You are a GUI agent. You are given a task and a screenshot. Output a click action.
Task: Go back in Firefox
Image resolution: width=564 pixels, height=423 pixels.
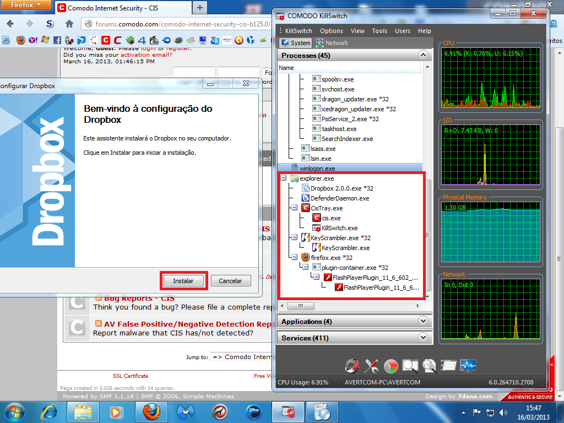tap(10, 24)
